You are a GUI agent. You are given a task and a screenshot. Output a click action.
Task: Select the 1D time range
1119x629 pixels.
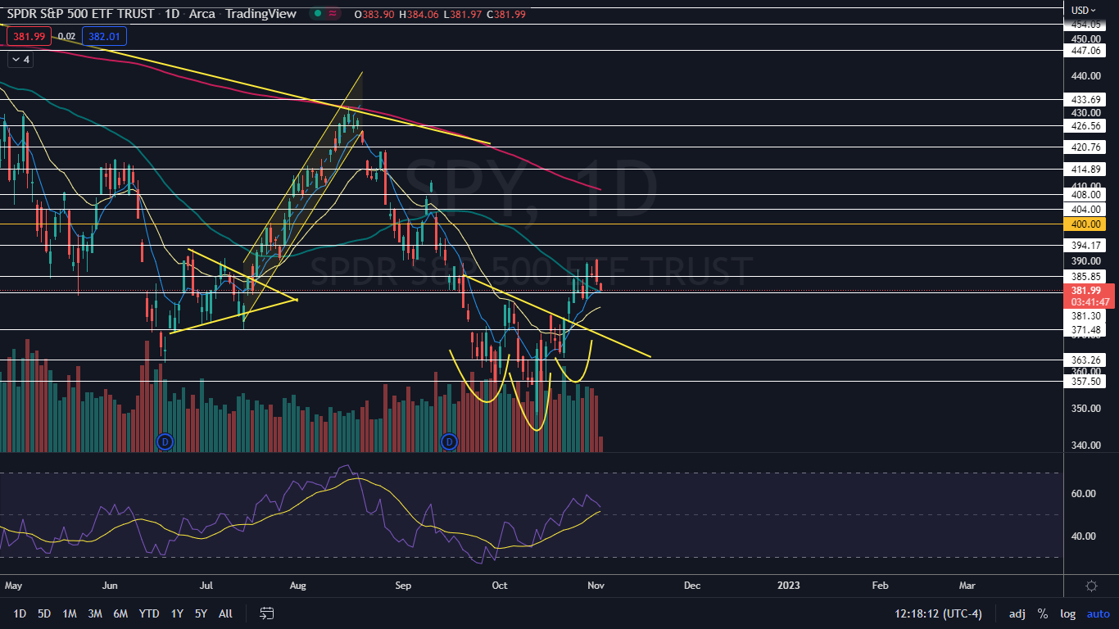(20, 613)
